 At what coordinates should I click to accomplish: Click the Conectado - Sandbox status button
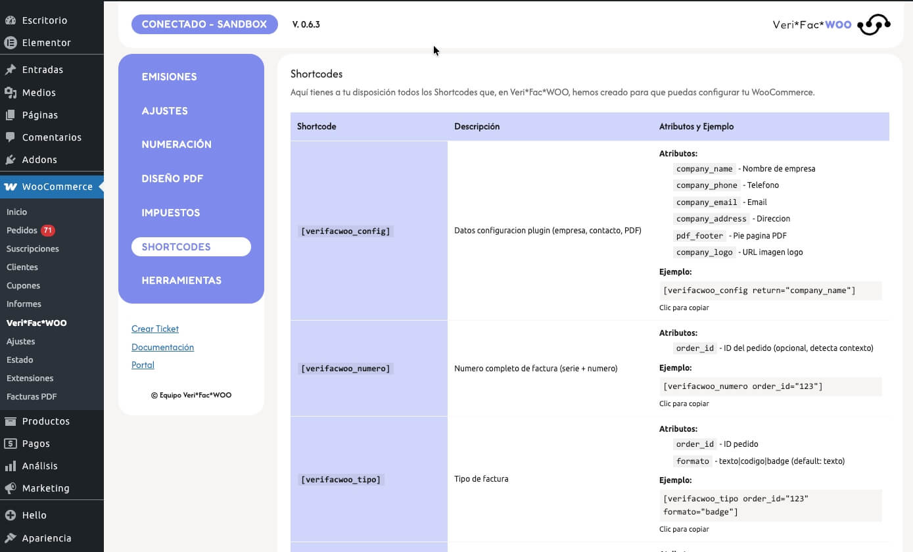click(x=204, y=24)
